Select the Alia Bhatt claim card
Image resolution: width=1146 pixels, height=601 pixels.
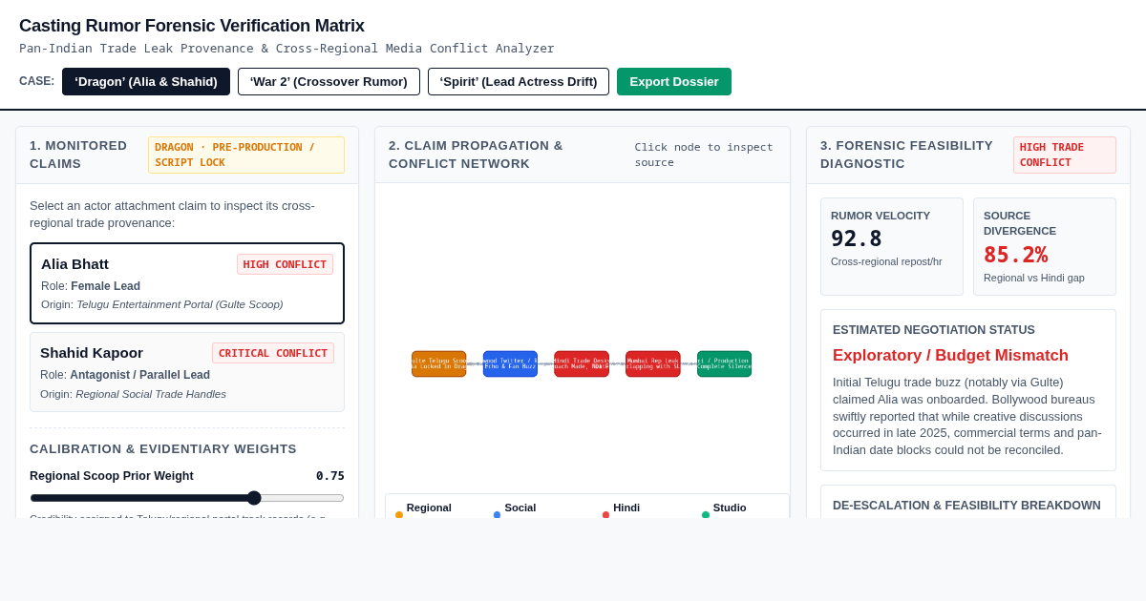[x=187, y=283]
